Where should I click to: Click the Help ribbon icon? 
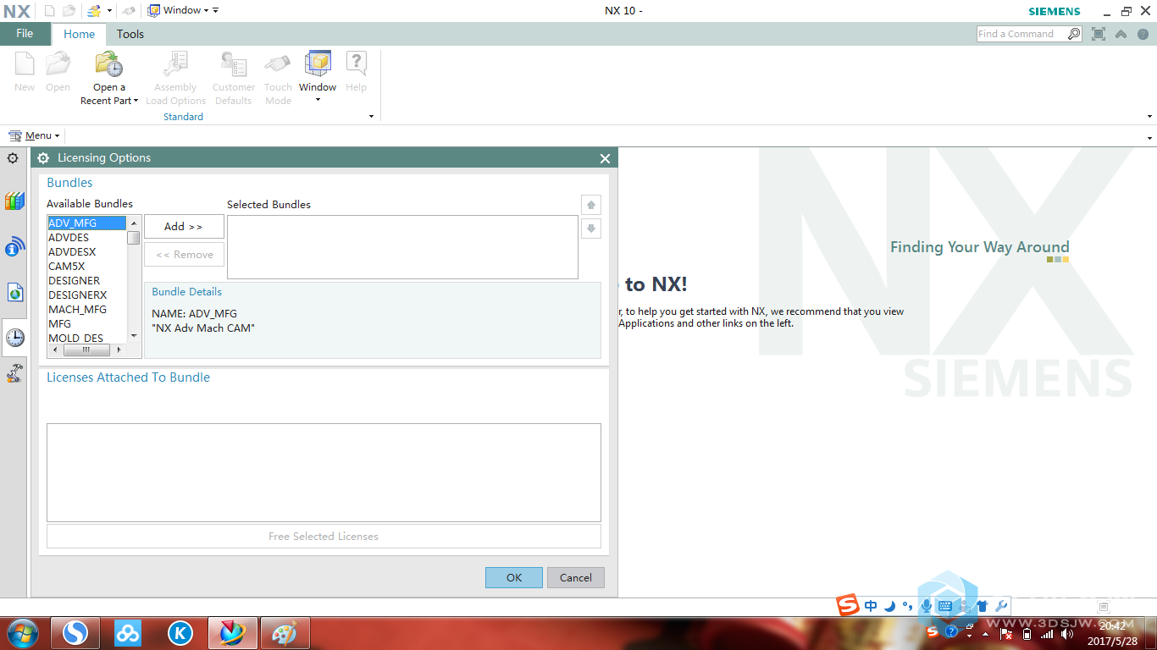tap(357, 64)
